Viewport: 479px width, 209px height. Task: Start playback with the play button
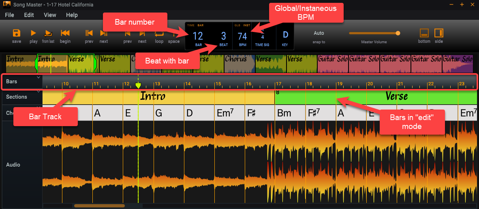pyautogui.click(x=34, y=35)
